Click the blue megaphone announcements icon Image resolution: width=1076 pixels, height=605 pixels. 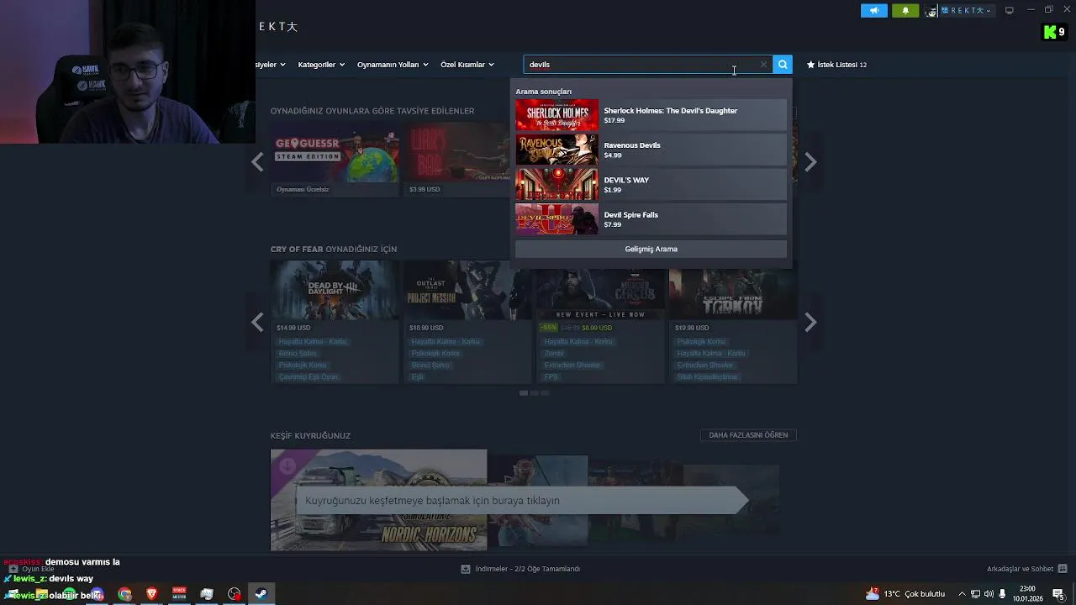tap(874, 10)
